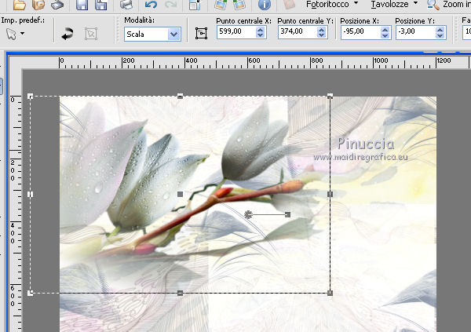Decrease Posizione Y value
Viewport: 471px width, 332px height.
coord(440,35)
